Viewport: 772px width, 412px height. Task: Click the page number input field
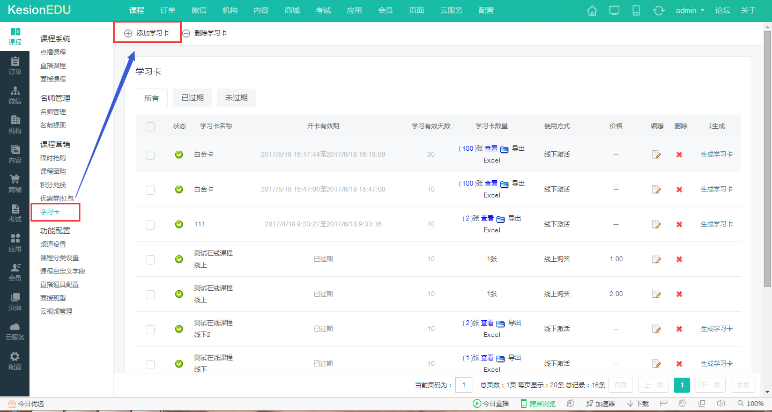464,385
